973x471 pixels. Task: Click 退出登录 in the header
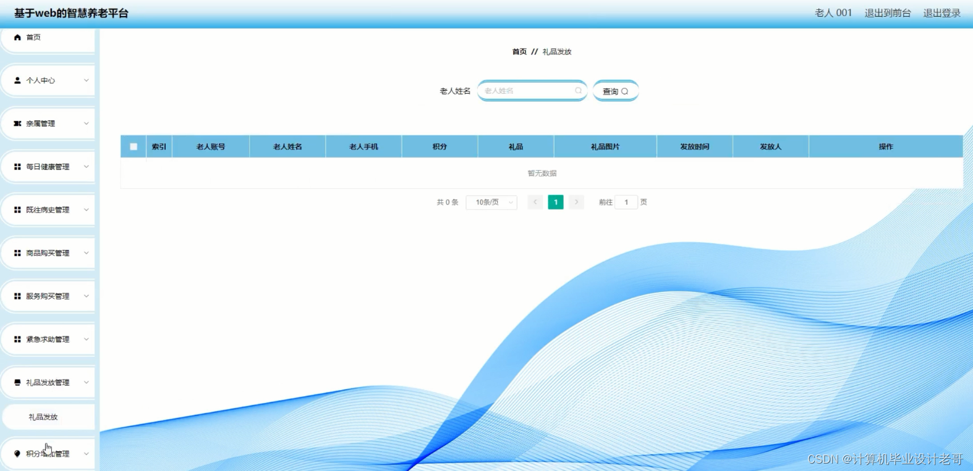click(x=942, y=13)
